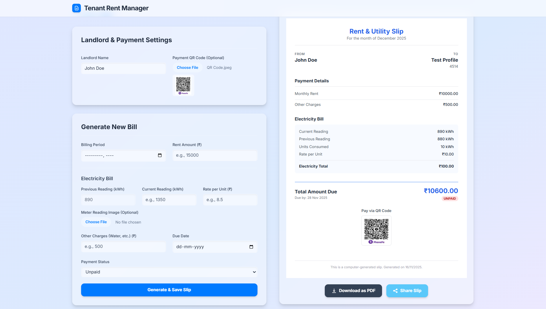Click the PhonePe QR code on the slip
Screen dimensions: 546x309
pyautogui.click(x=376, y=230)
